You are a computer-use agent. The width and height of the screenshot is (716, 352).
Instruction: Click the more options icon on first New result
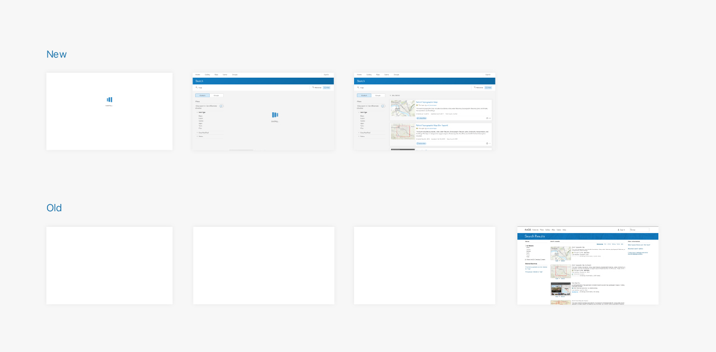pyautogui.click(x=490, y=118)
